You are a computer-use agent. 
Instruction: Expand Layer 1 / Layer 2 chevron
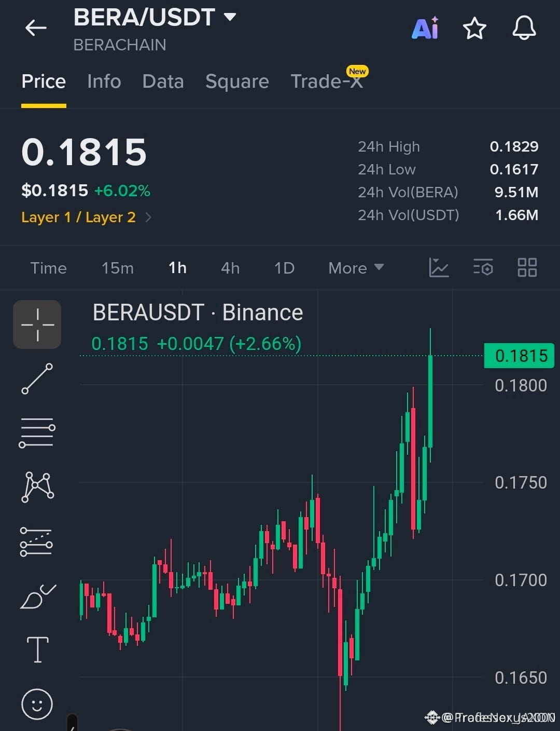(148, 217)
